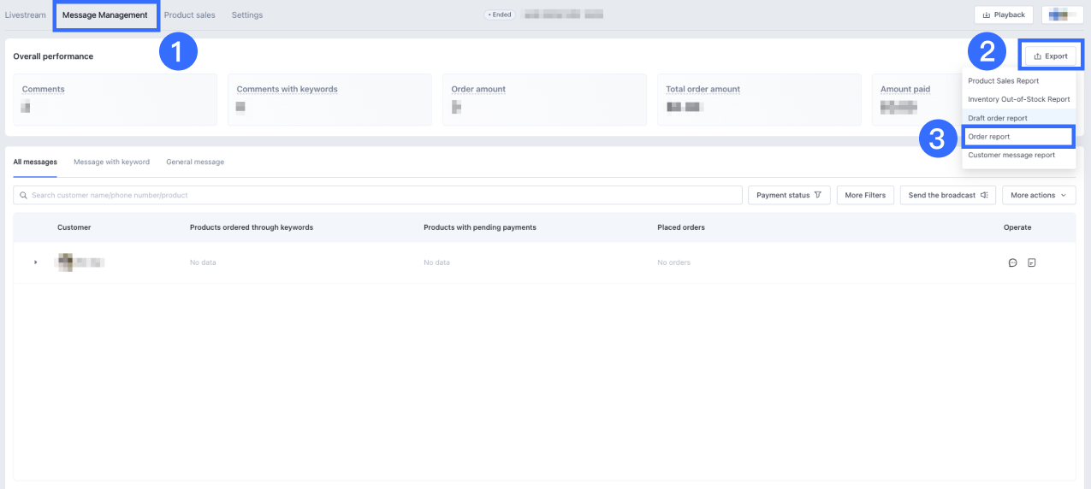Click the Send the broadcast button
Image resolution: width=1091 pixels, height=489 pixels.
[947, 195]
